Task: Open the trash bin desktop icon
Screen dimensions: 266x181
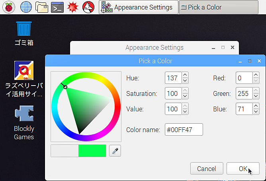Action: coord(24,33)
